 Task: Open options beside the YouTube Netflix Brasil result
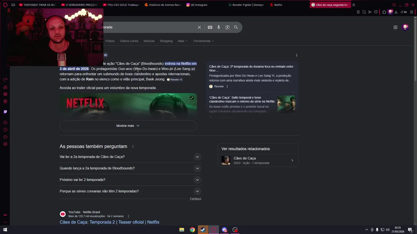point(128,216)
